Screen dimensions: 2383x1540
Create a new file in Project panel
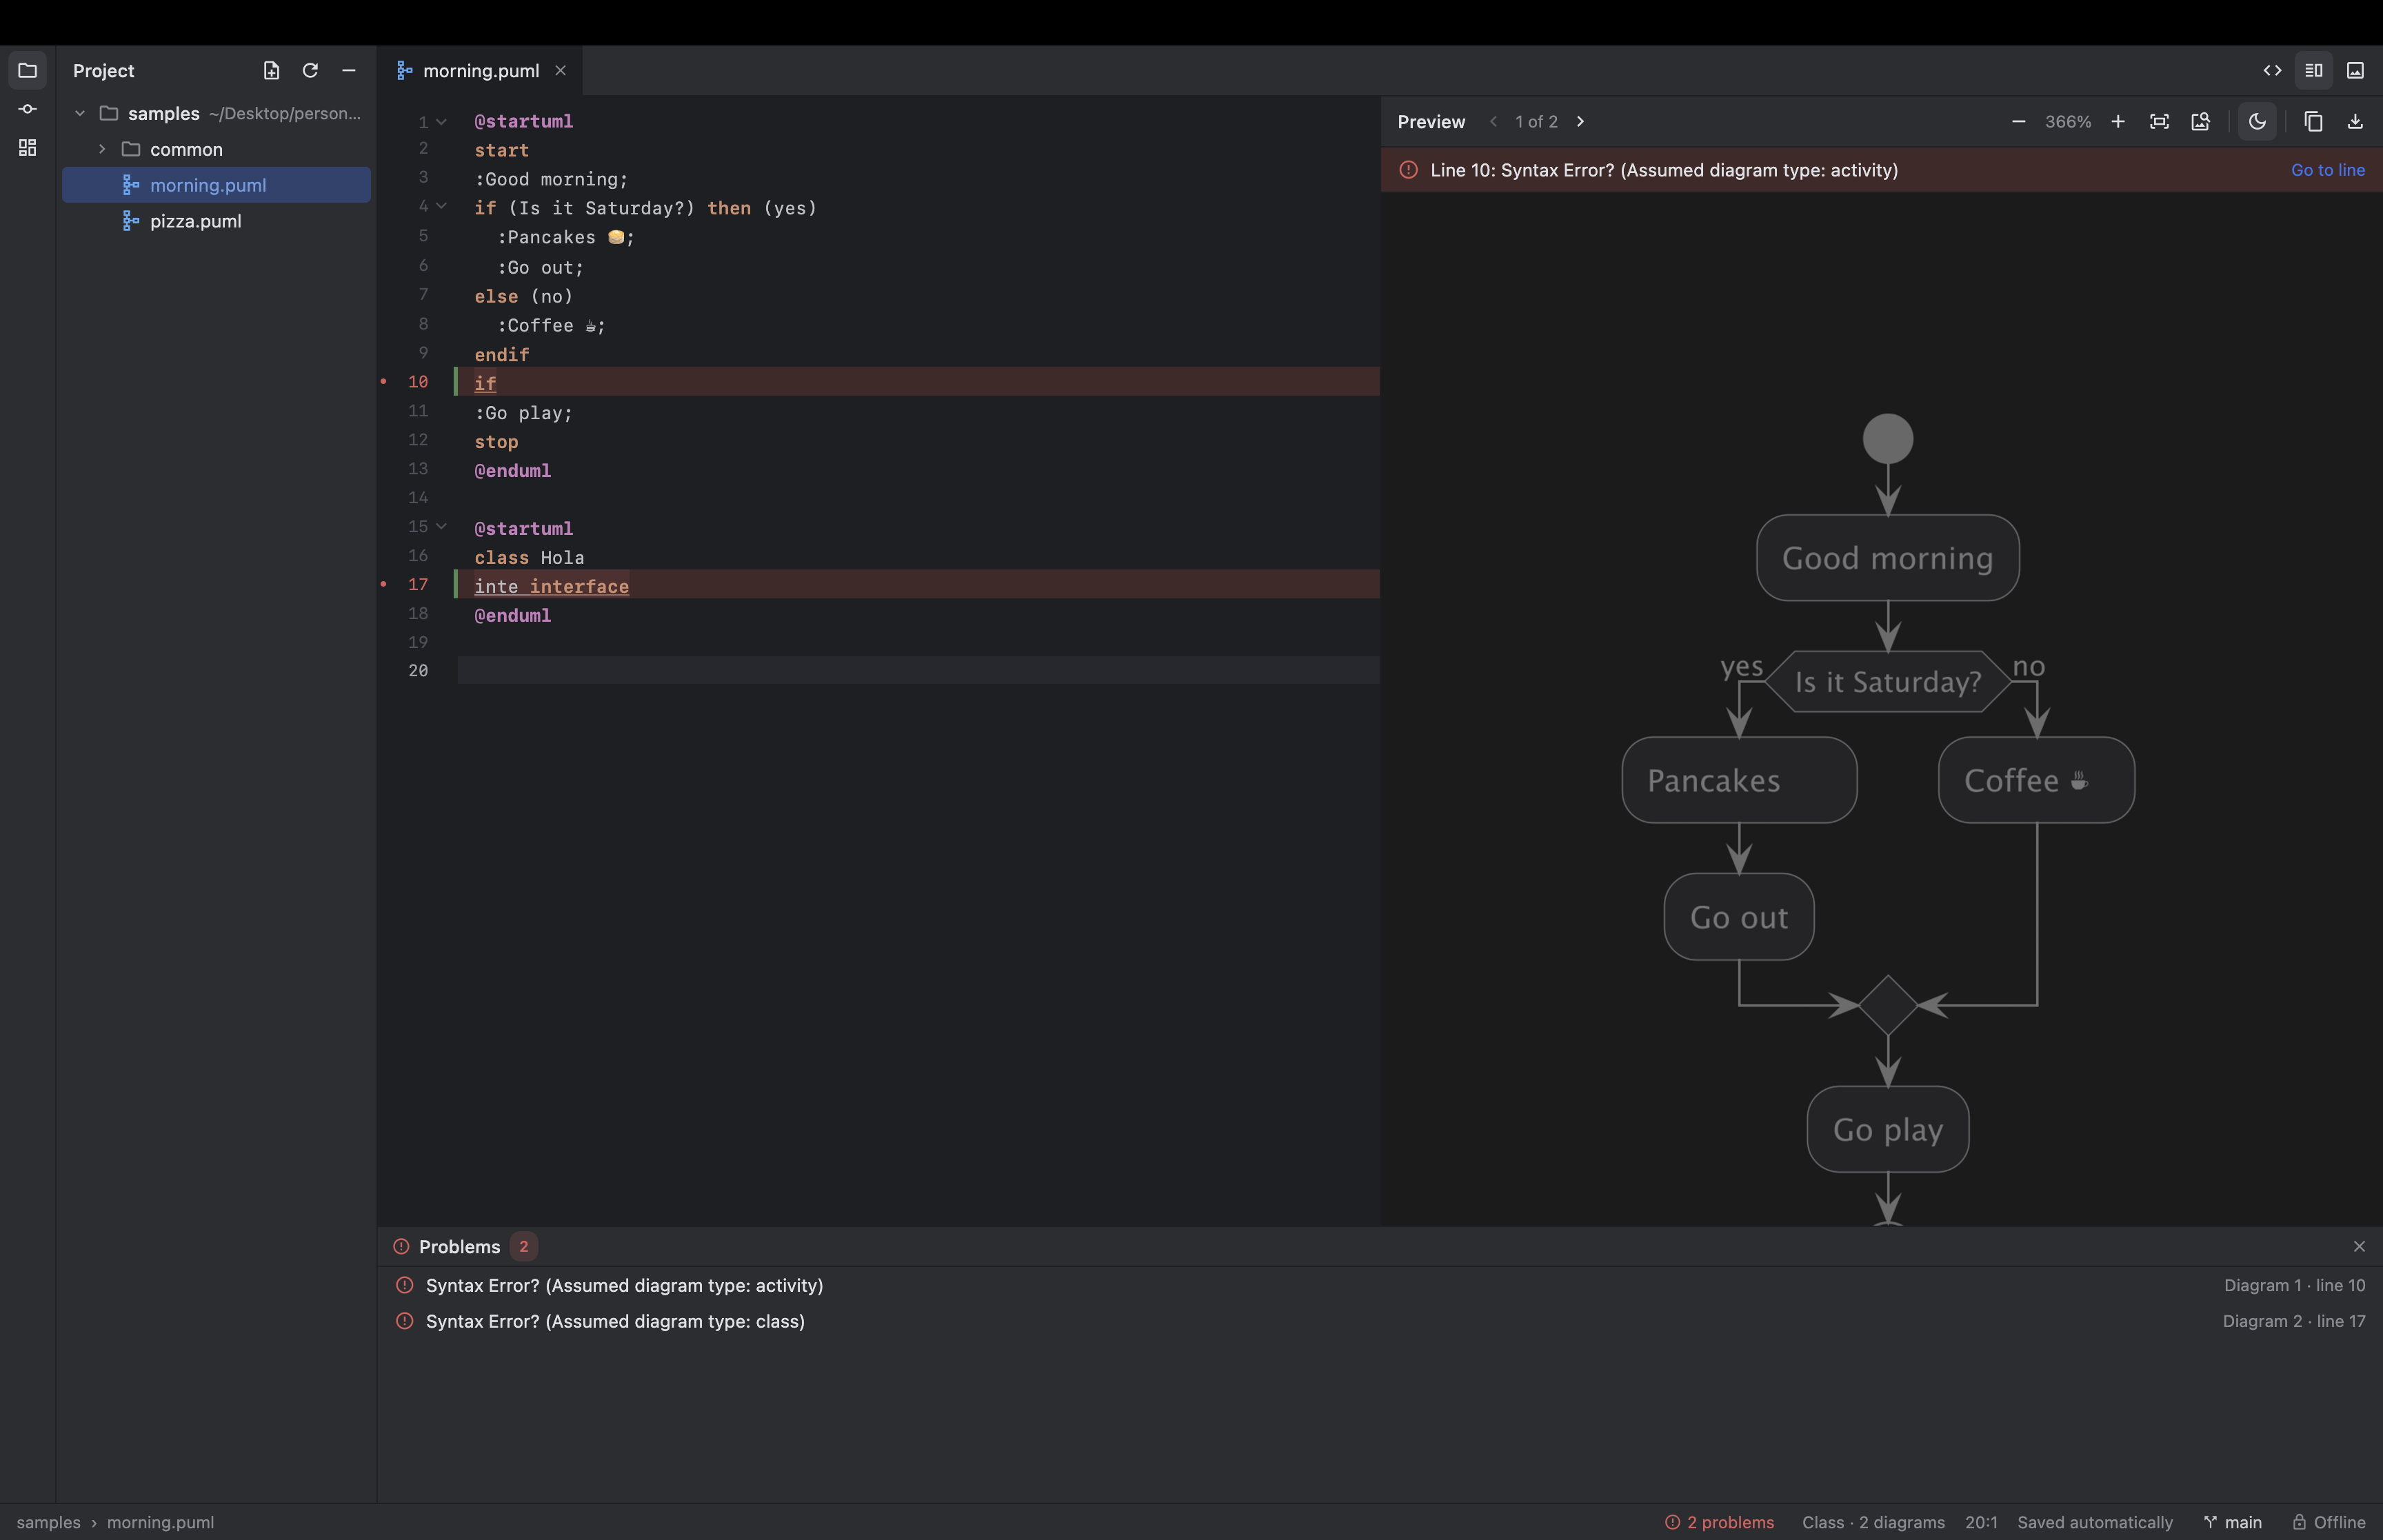[x=271, y=70]
